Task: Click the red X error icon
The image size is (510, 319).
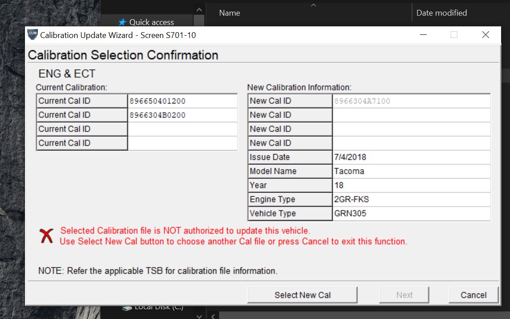Action: point(46,236)
